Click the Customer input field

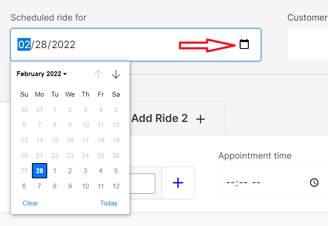[308, 45]
